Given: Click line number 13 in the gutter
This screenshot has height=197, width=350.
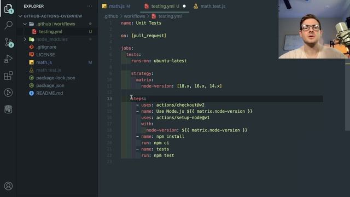Looking at the screenshot, I should point(109,99).
